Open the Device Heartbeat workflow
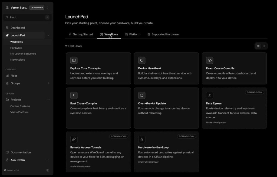The width and height of the screenshot is (277, 177). [166, 68]
